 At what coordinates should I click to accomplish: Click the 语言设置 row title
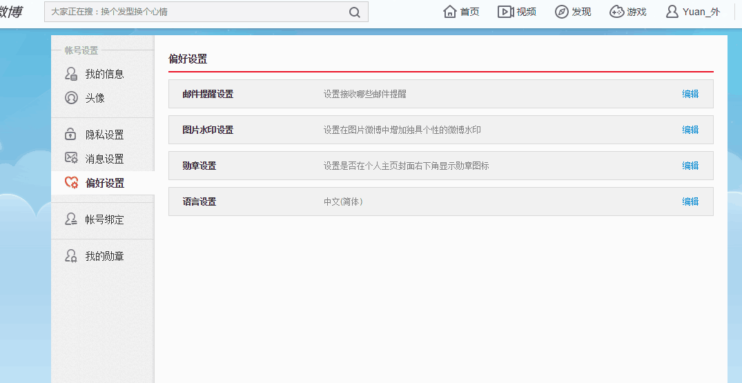(x=199, y=202)
